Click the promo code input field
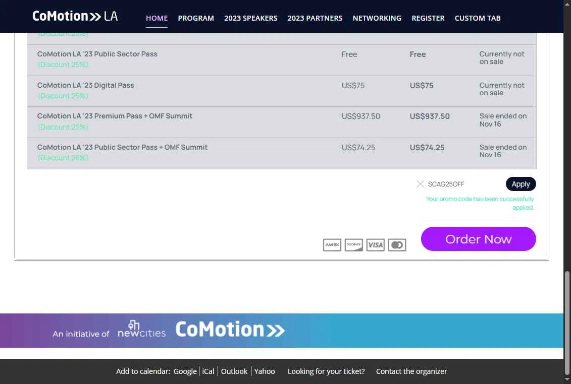 tap(464, 184)
